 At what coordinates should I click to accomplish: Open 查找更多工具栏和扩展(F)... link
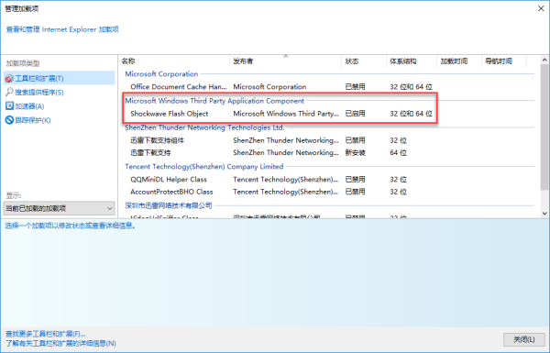pos(46,334)
